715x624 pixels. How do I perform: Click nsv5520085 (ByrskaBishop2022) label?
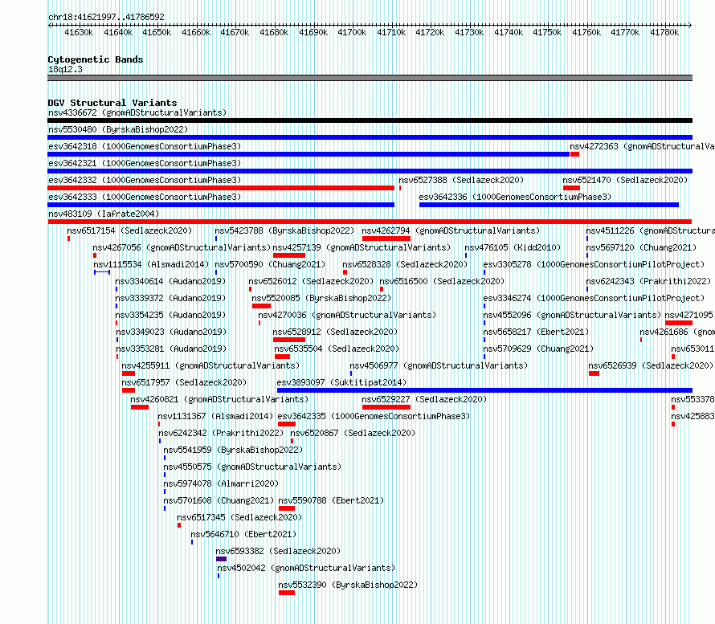[321, 298]
